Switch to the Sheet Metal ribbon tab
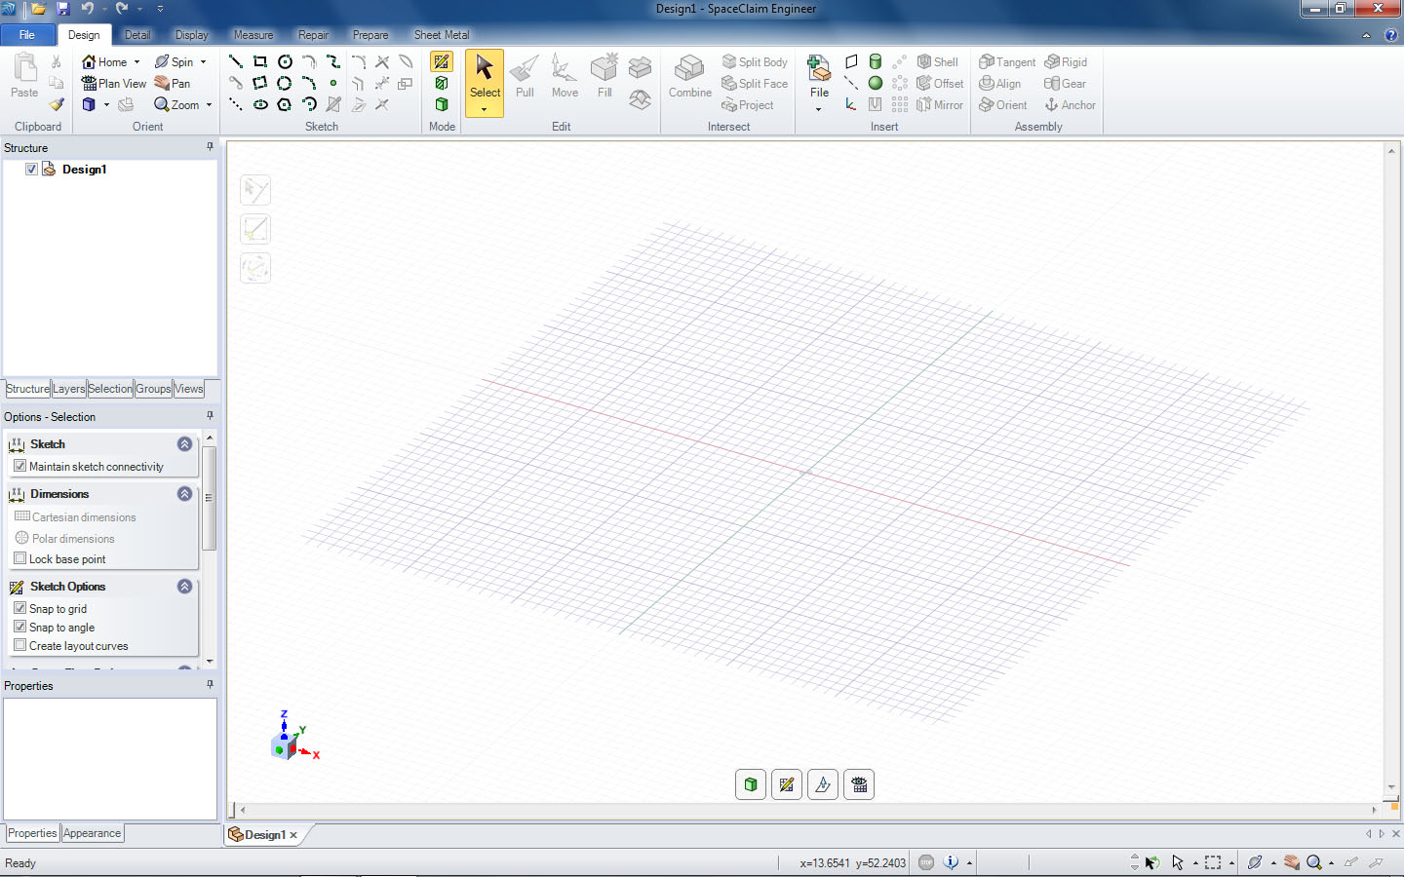 (x=442, y=35)
